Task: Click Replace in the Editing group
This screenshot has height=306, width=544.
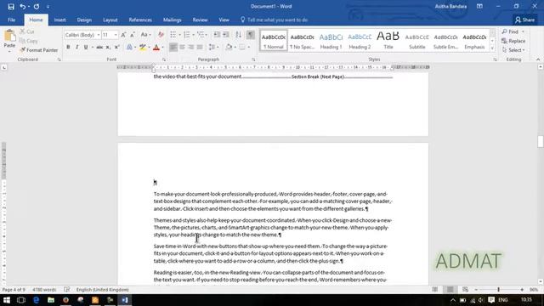Action: coord(513,41)
